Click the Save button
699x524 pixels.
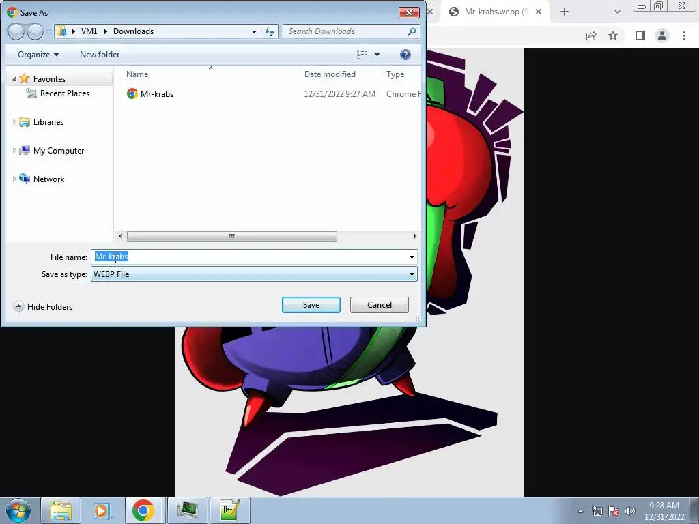pos(311,305)
